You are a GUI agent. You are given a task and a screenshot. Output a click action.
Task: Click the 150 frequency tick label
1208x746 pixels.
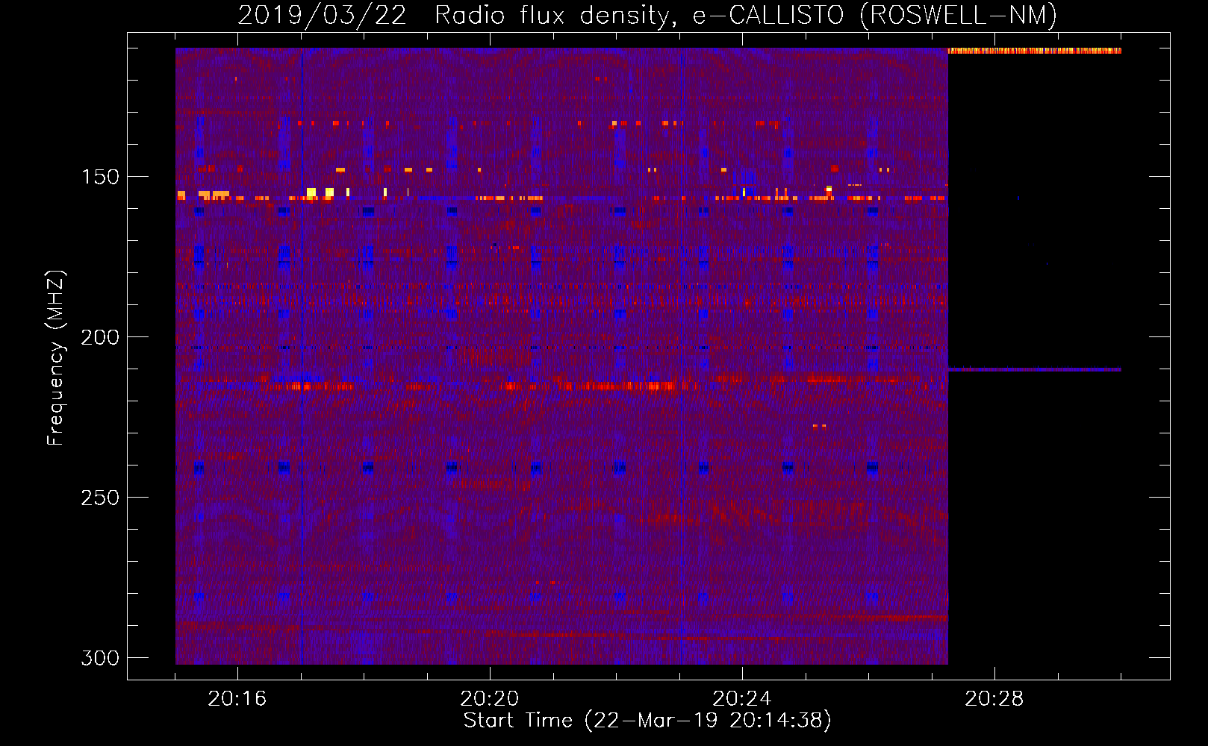click(100, 177)
